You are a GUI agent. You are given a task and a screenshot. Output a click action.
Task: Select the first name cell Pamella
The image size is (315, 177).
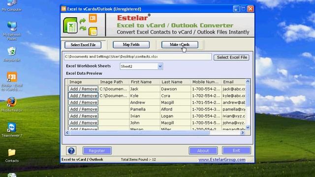145,109
